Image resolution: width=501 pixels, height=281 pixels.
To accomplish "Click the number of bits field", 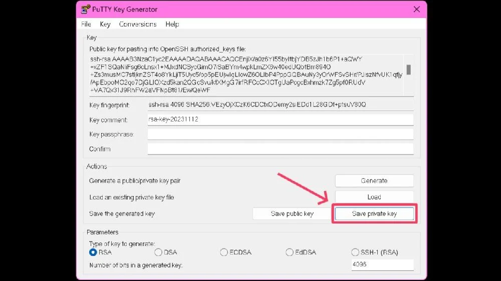I will [382, 264].
